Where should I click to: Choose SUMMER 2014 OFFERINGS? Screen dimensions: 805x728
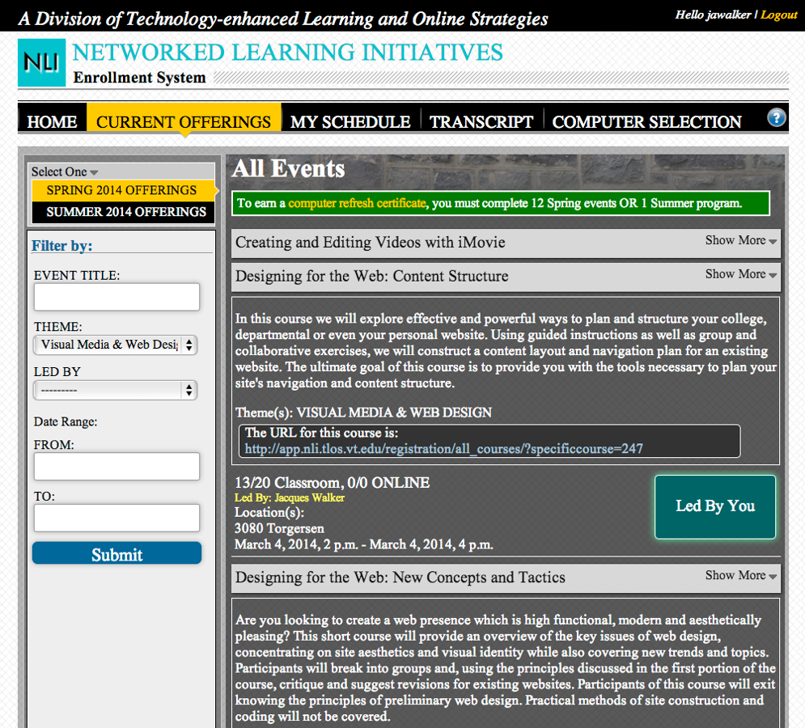(125, 212)
